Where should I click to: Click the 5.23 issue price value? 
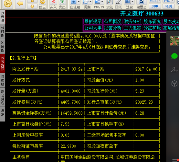(x=140, y=91)
